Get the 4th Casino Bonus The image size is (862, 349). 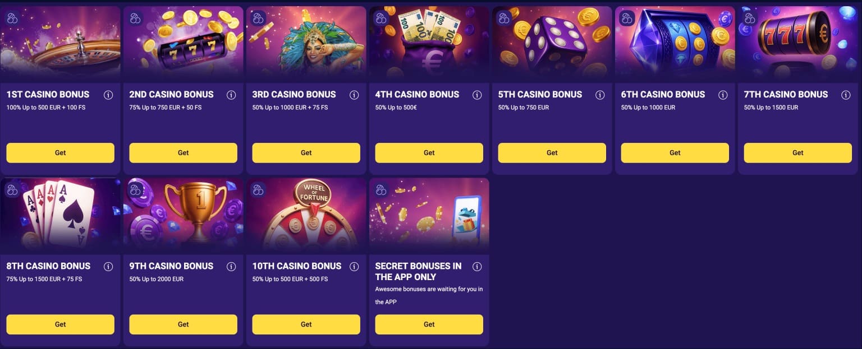click(x=429, y=152)
